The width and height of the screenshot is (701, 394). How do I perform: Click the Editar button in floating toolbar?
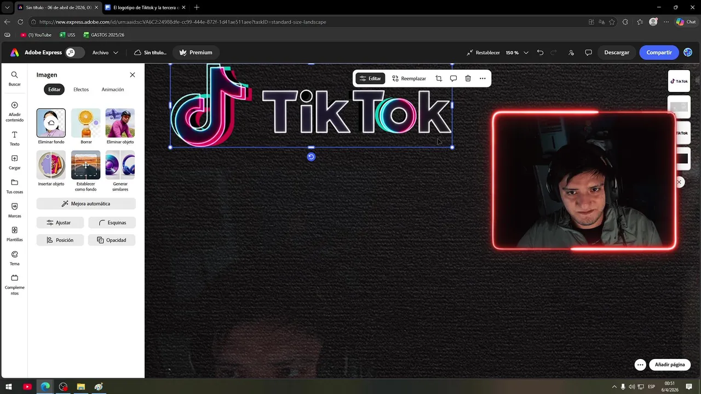370,78
